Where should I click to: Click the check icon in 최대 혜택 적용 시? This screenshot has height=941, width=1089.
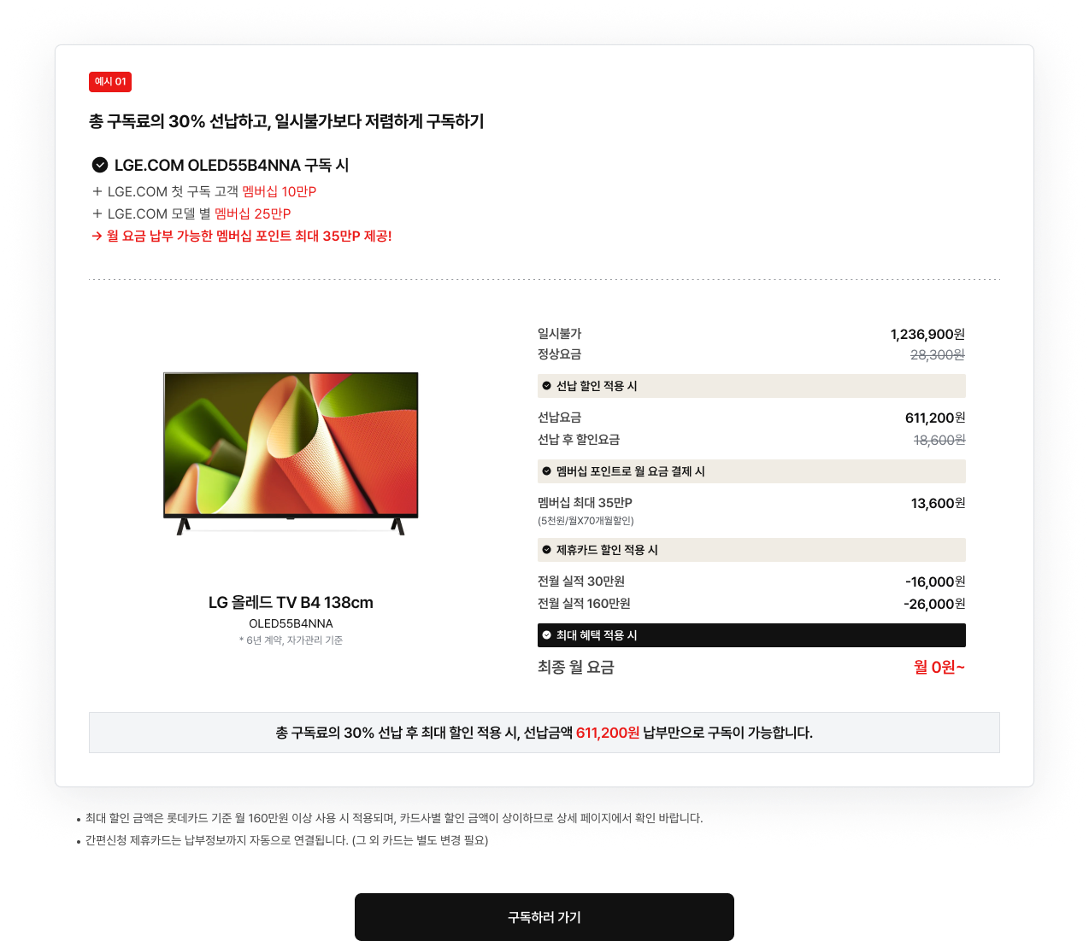[x=547, y=635]
